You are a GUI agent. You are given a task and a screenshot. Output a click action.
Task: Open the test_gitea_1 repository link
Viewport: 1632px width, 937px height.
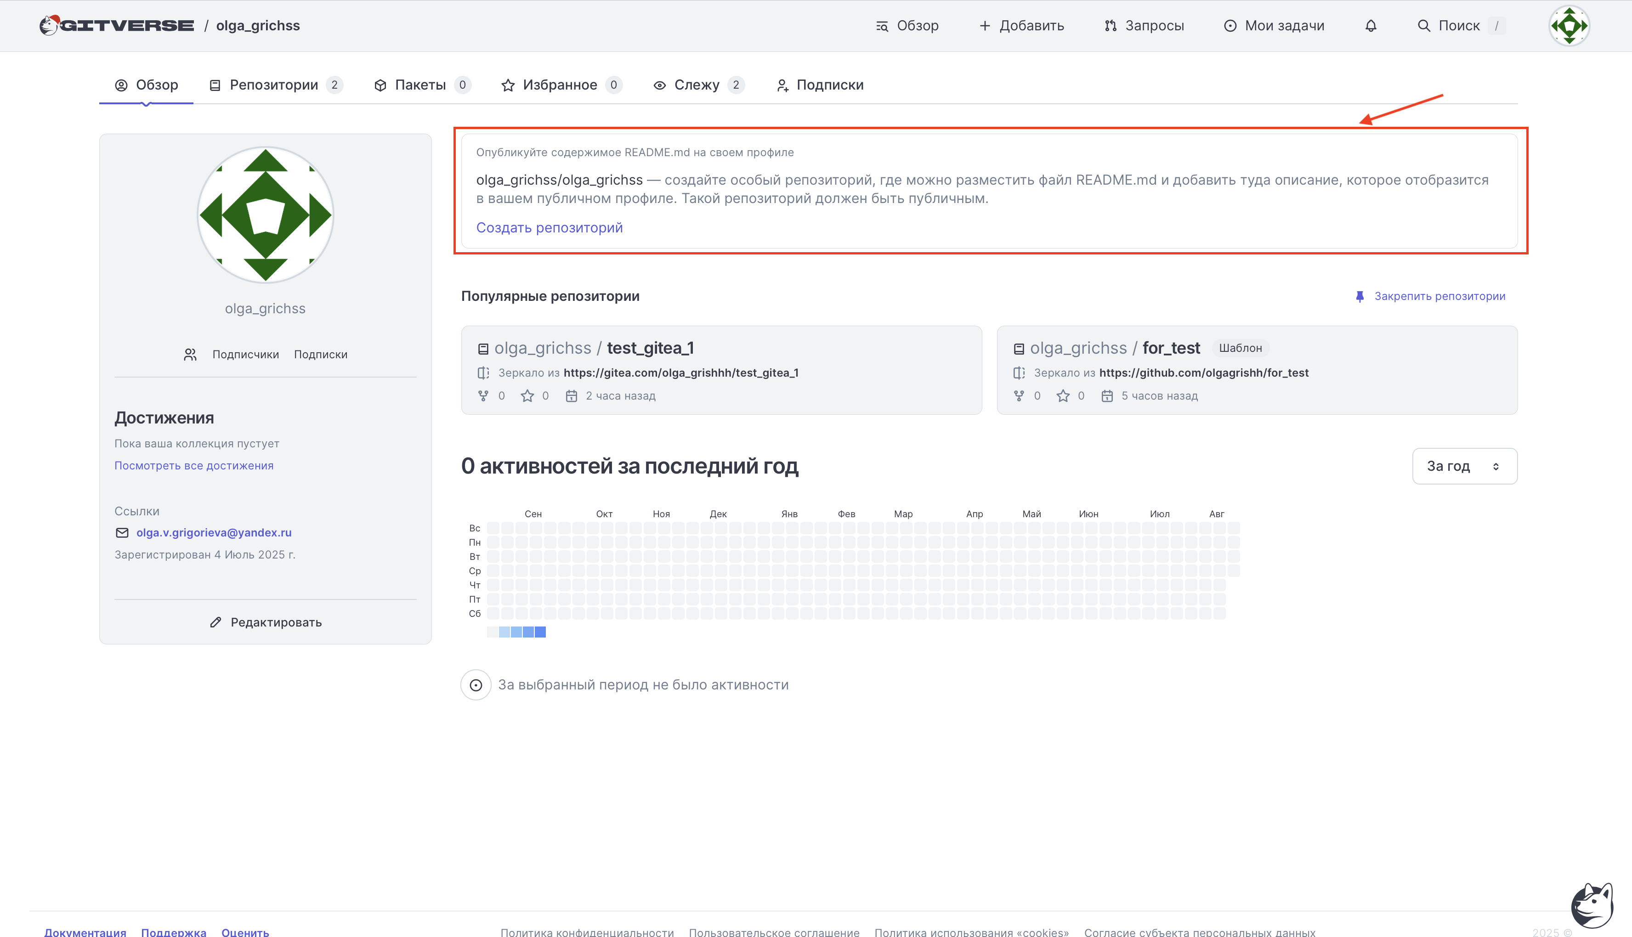[650, 348]
